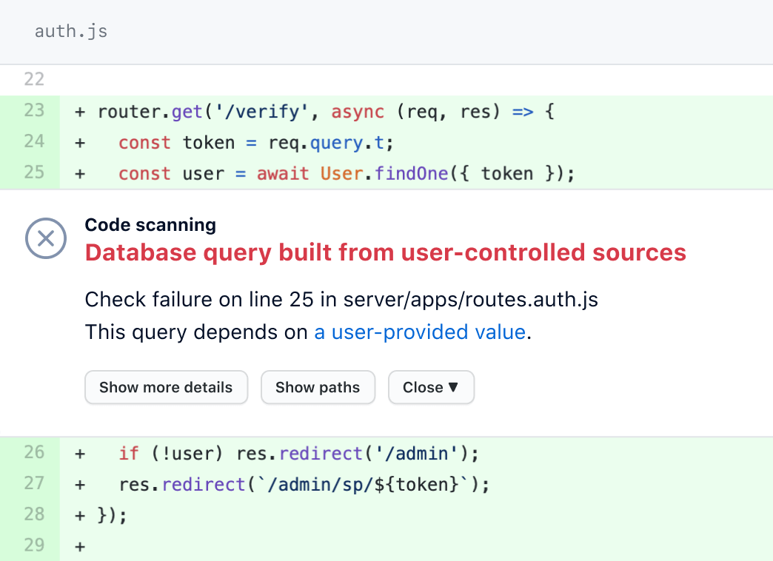The height and width of the screenshot is (561, 773).
Task: Select line number 23
Action: click(x=34, y=111)
